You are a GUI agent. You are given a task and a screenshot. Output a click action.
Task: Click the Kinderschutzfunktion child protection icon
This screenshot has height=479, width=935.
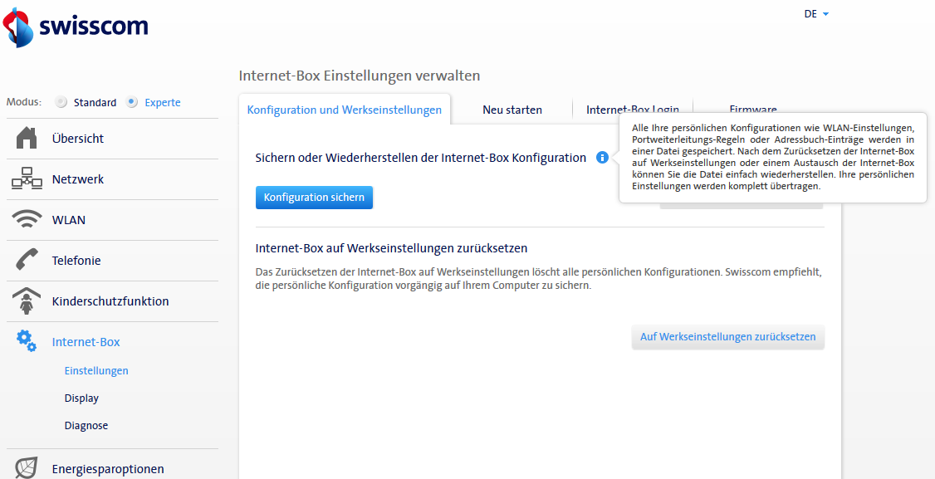pyautogui.click(x=27, y=301)
